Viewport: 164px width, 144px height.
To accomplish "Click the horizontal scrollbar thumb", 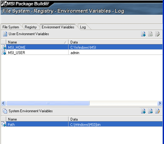I will pyautogui.click(x=48, y=103).
